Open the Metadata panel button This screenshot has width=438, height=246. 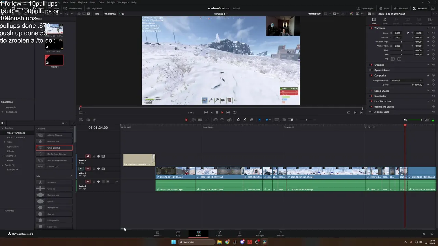tap(401, 8)
